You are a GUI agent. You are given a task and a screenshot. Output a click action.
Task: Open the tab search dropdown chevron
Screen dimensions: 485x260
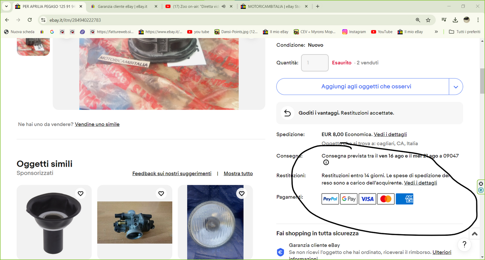pyautogui.click(x=6, y=6)
